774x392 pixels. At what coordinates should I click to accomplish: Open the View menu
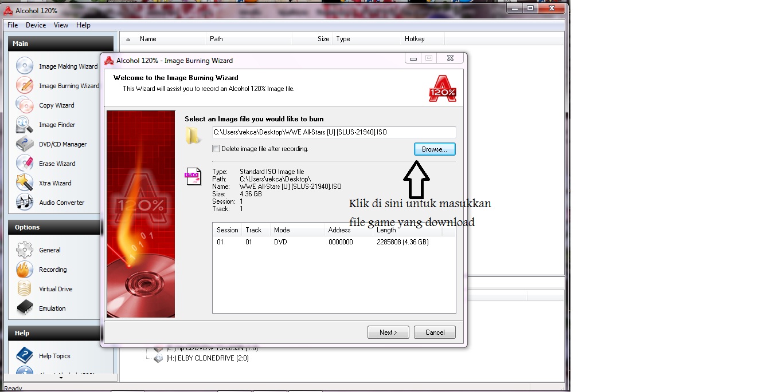click(61, 25)
